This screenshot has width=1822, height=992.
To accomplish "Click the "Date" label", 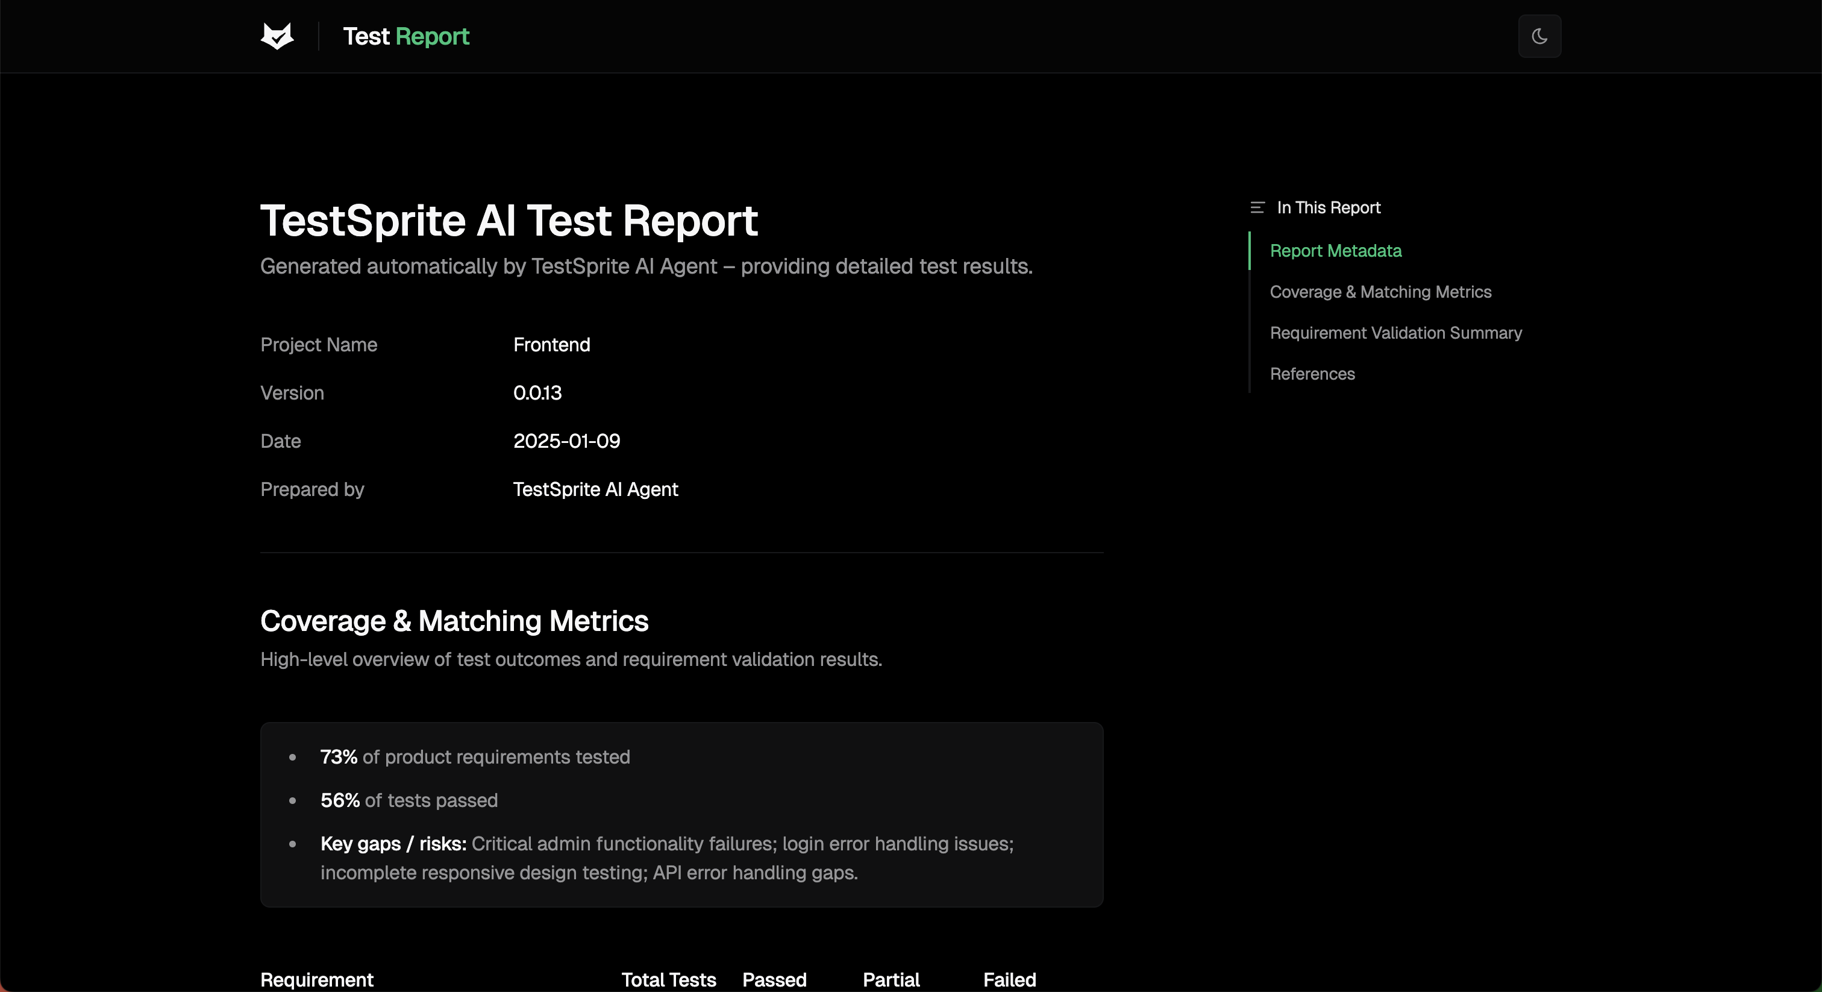I will click(x=280, y=441).
